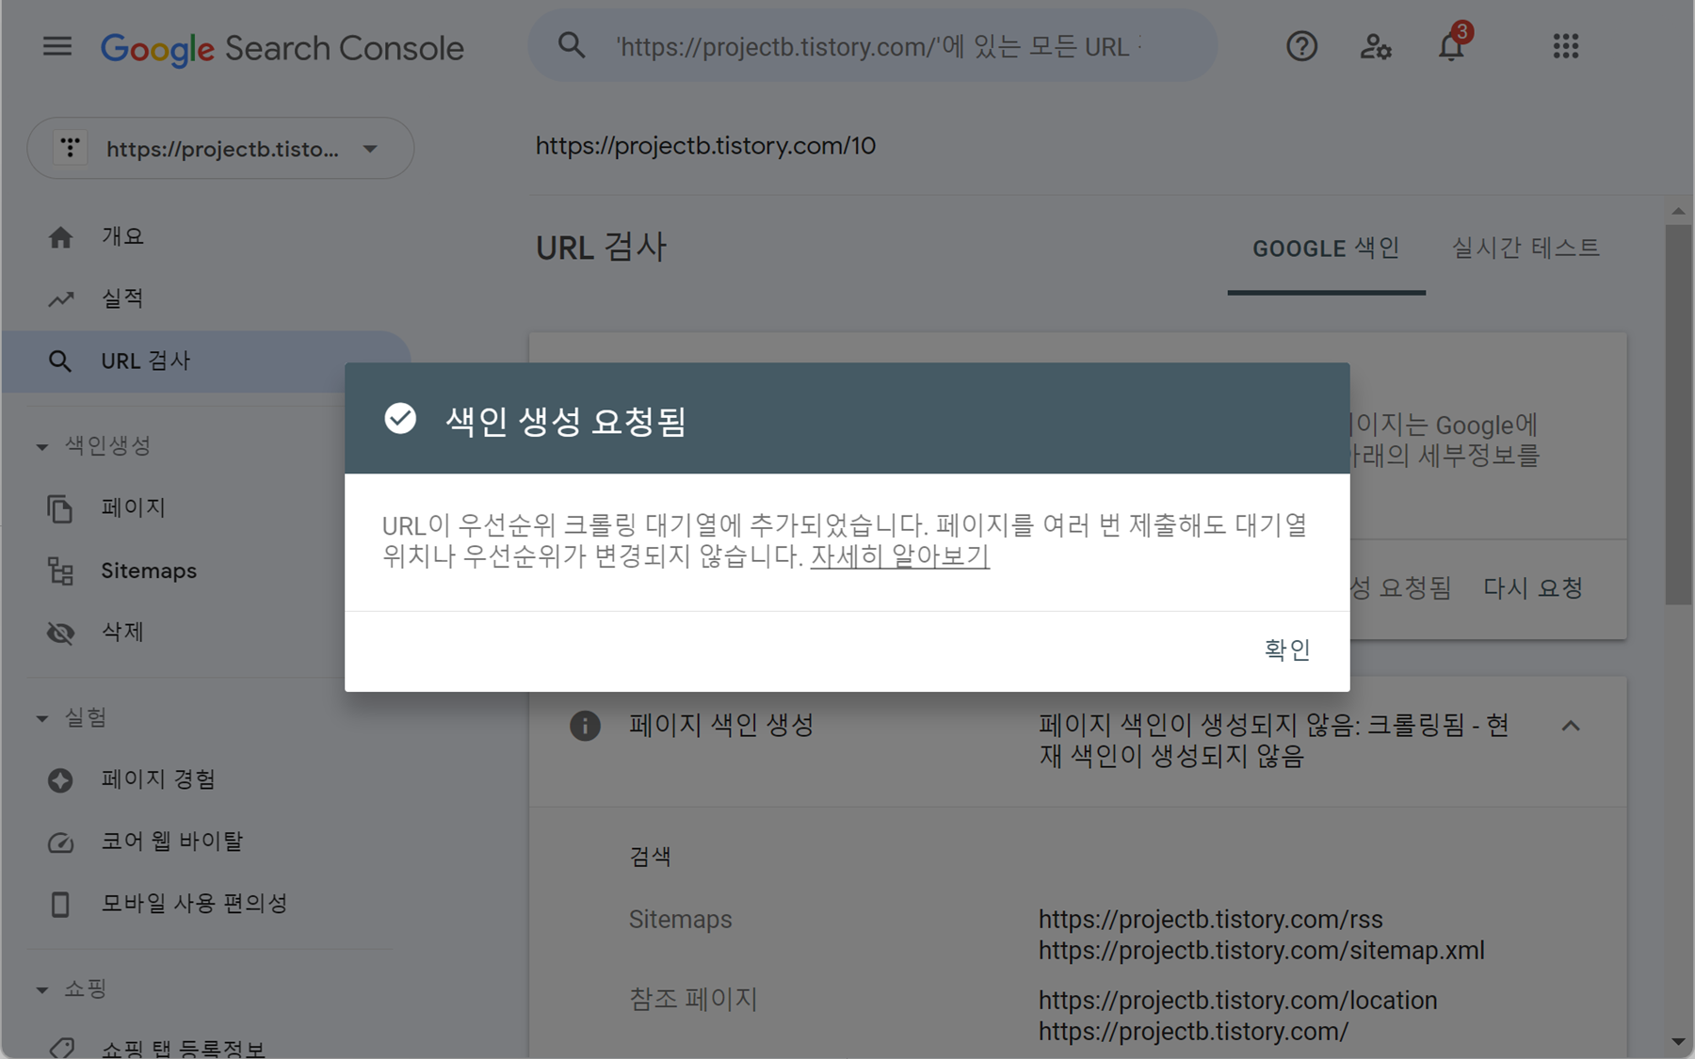Viewport: 1695px width, 1059px height.
Task: Click the vertical scrollbar thumb
Action: [1678, 414]
